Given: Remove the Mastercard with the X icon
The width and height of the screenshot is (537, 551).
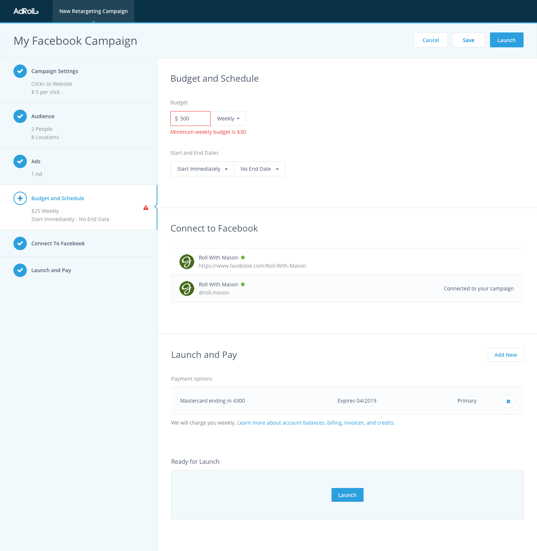Looking at the screenshot, I should pos(508,401).
